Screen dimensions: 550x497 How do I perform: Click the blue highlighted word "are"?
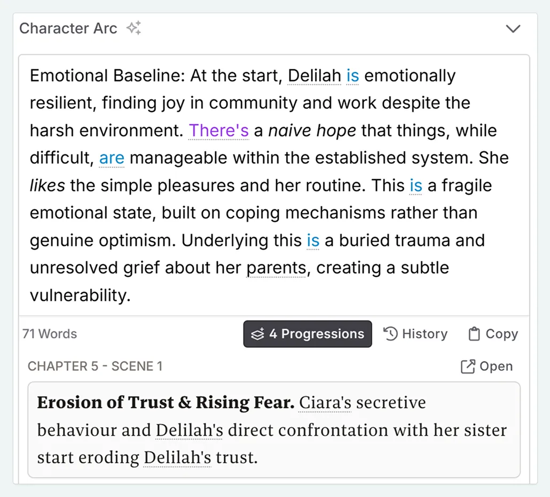click(x=112, y=158)
